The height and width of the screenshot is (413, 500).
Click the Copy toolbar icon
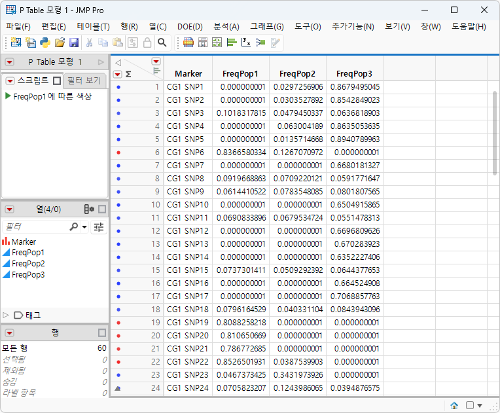(x=103, y=43)
